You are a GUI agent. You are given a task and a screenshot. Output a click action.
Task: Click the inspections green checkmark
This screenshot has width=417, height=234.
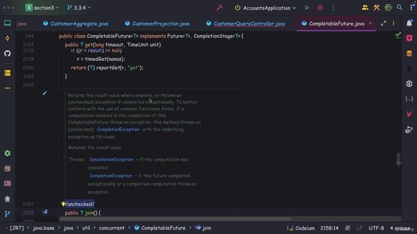(x=398, y=35)
